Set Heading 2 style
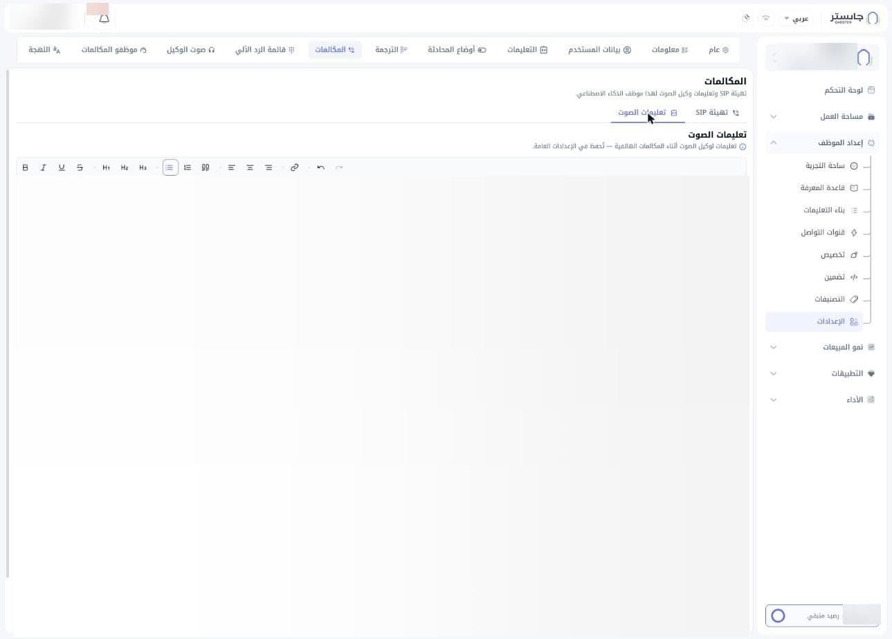The width and height of the screenshot is (892, 639). click(125, 167)
